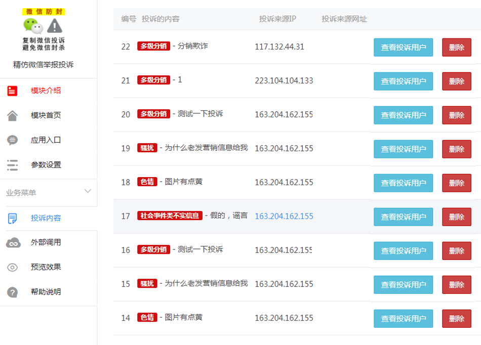Delete complaint 21 using its 删除 button

456,81
